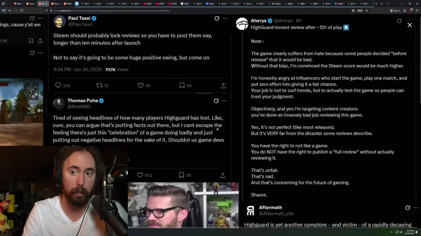This screenshot has width=421, height=236.
Task: Expand the list all tabs dropdown
Action: pyautogui.click(x=388, y=4)
